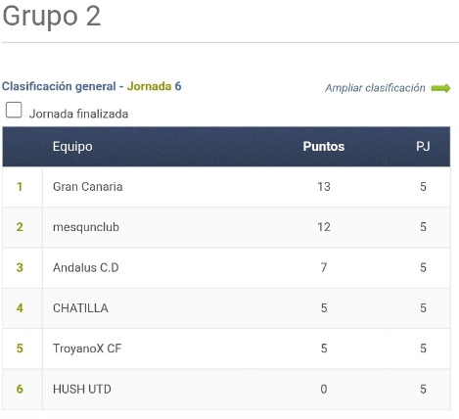Open Andalus C.D team details
The height and width of the screenshot is (419, 459).
(86, 267)
